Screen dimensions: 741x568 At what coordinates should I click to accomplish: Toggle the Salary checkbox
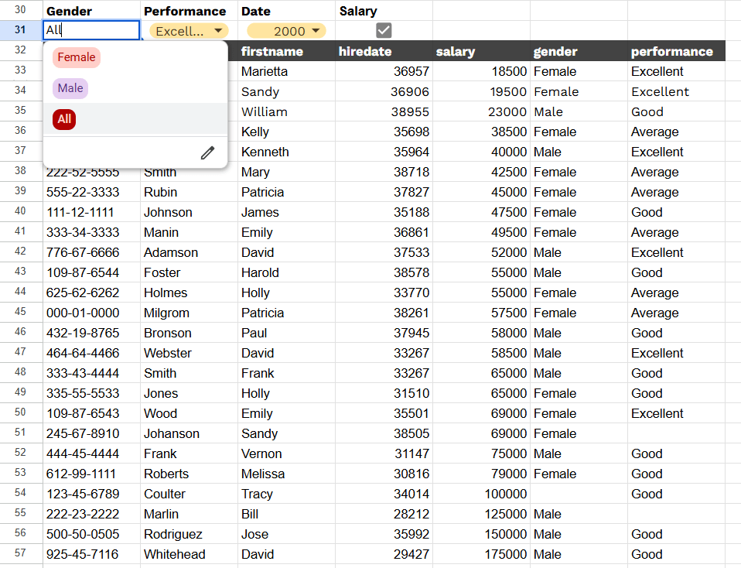384,30
